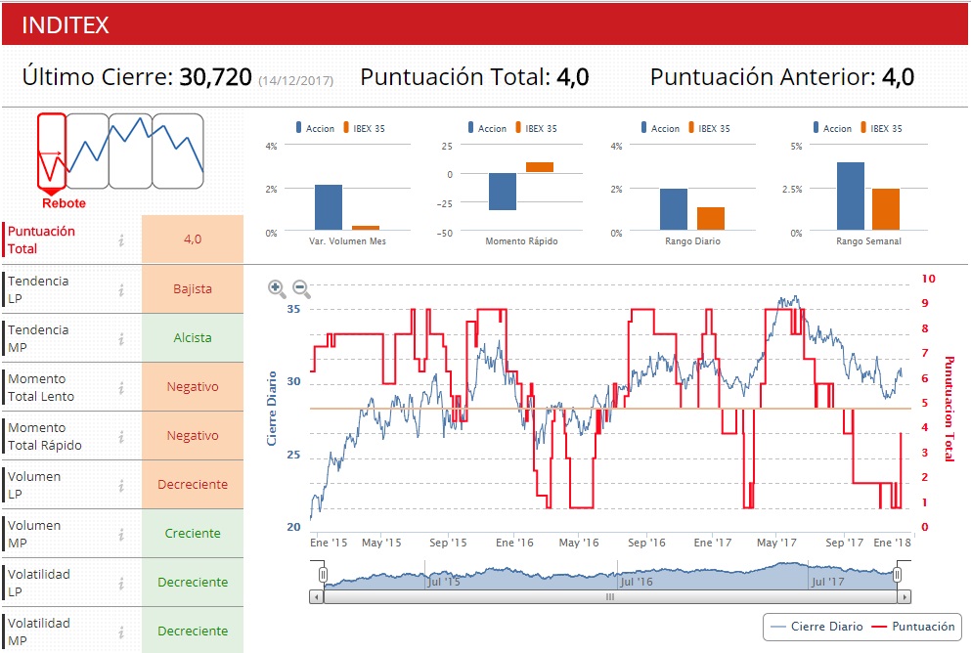Click the Bajista value of Tendencia LP
The width and height of the screenshot is (971, 653).
tap(193, 289)
